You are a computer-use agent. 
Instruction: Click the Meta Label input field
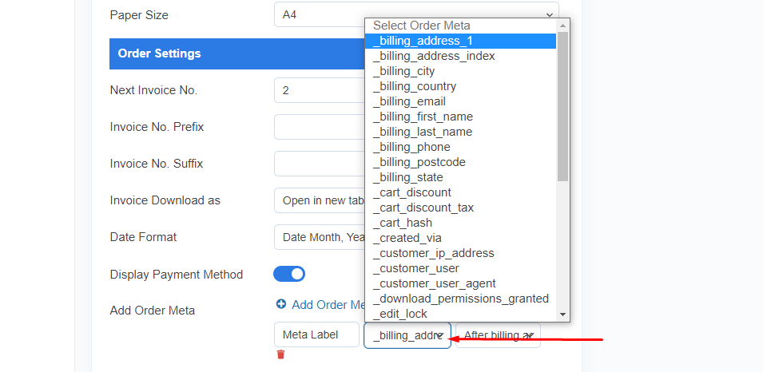click(316, 334)
